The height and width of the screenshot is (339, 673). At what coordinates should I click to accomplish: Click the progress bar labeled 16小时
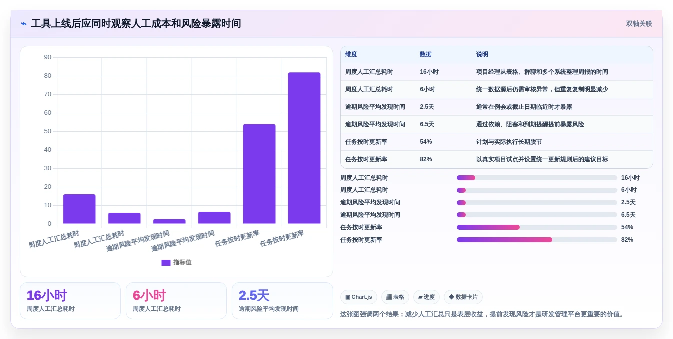[537, 178]
